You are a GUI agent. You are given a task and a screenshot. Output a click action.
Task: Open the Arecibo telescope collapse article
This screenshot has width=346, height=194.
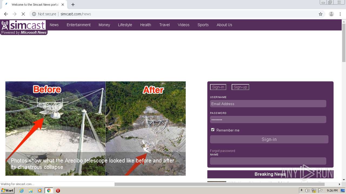[95, 129]
